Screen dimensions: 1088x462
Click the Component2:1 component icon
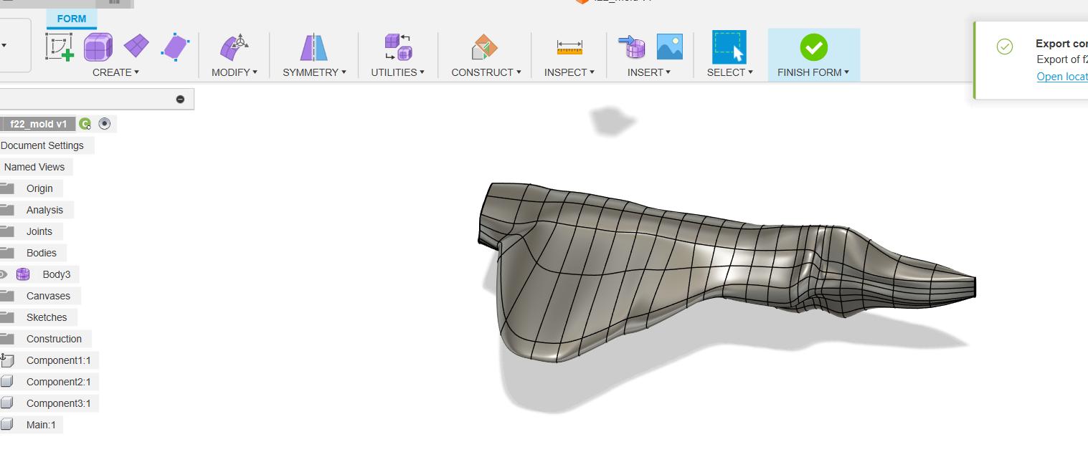pos(7,382)
